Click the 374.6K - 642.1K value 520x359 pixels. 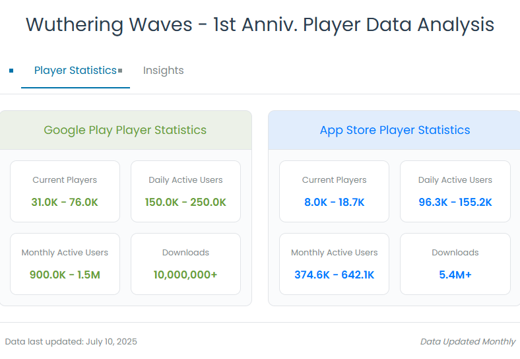[x=334, y=275]
